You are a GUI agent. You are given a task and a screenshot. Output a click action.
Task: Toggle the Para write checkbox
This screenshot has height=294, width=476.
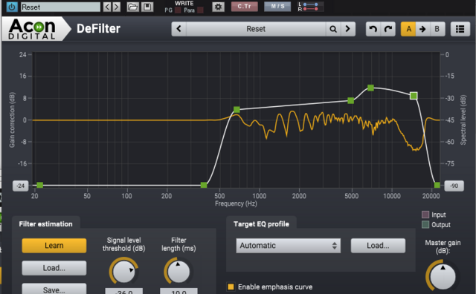(200, 10)
